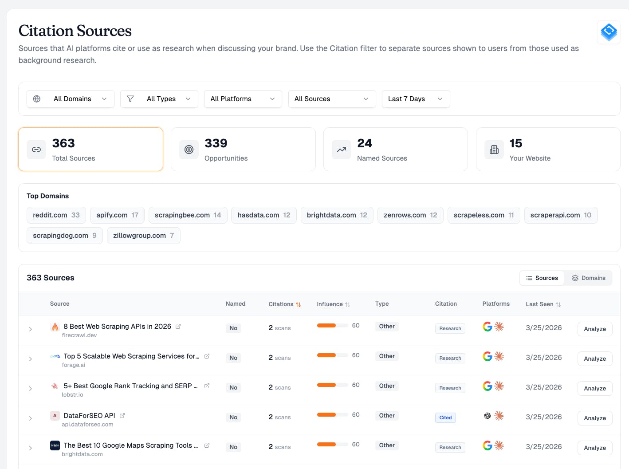Open external link for firecrawl.dev source
The image size is (629, 469).
click(178, 327)
